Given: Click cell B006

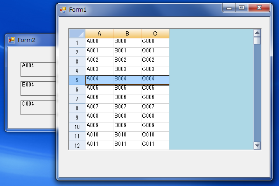Looking at the screenshot, I should (x=127, y=99).
